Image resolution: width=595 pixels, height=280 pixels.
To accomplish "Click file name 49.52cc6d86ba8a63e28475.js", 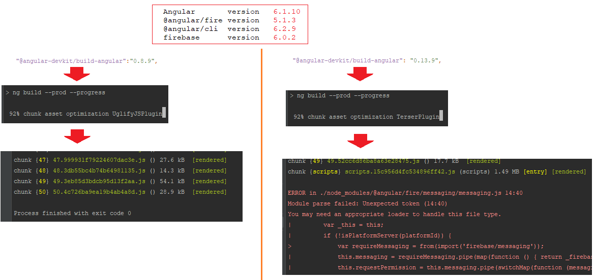I will coord(373,161).
